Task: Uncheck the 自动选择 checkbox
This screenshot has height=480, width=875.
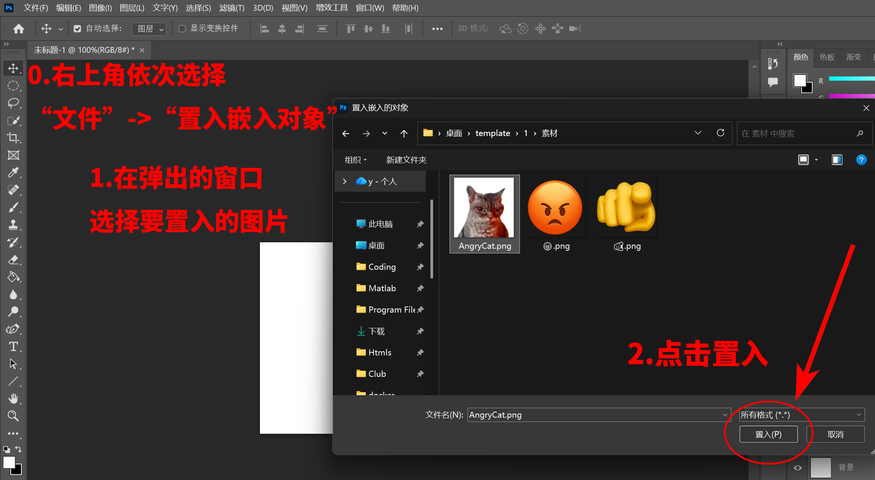Action: pos(77,29)
